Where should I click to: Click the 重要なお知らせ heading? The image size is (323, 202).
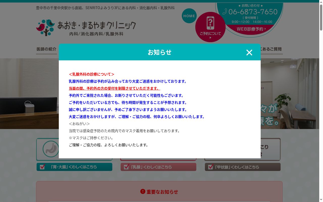coord(162,192)
